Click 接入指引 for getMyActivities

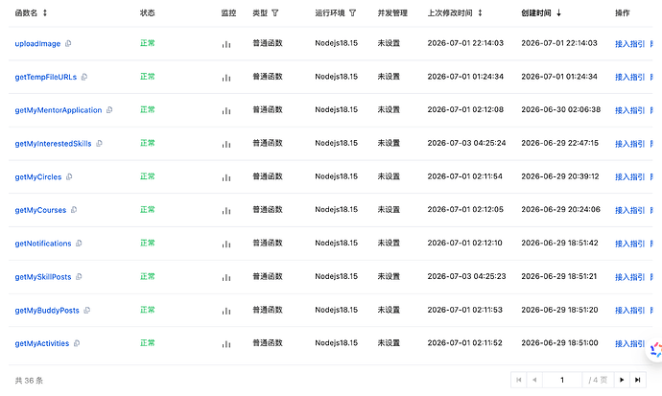tap(629, 343)
